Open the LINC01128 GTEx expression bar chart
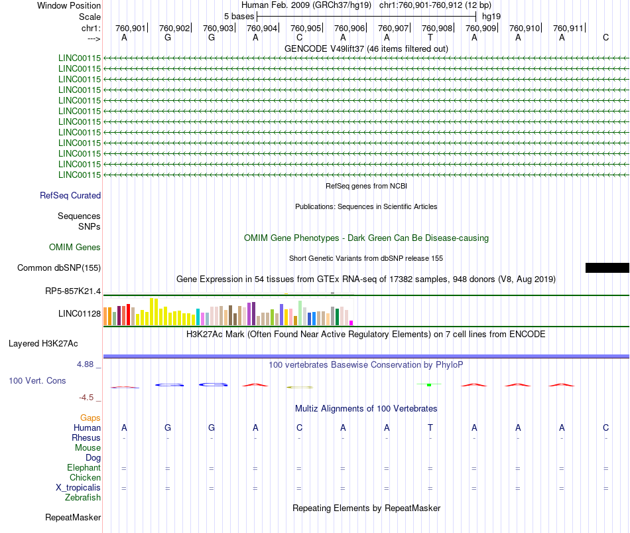This screenshot has width=630, height=533. point(228,311)
